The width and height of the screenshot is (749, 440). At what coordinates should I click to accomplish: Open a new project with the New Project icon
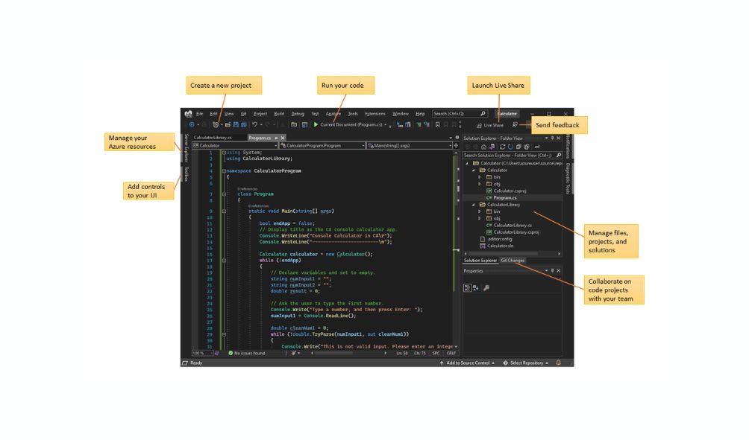(x=216, y=123)
